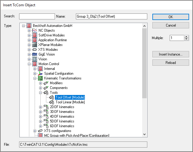Collapse the Motion Control node
This screenshot has height=152, width=193.
tap(29, 64)
